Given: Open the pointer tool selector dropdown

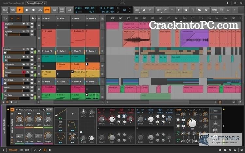Looking at the screenshot, I should point(33,18).
